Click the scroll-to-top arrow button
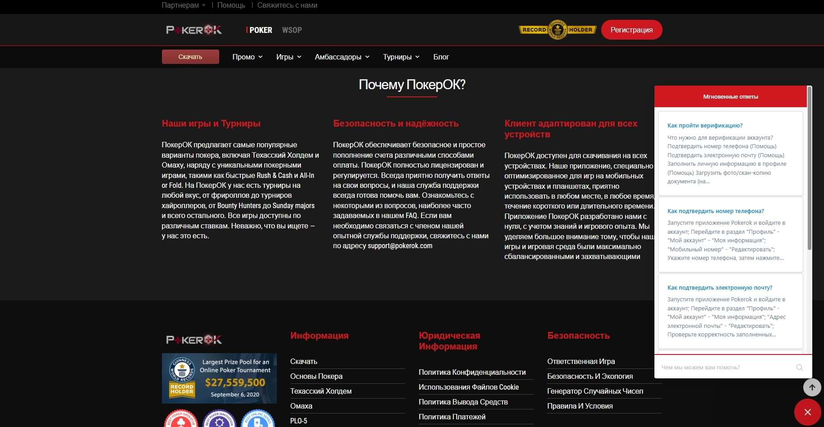 click(x=812, y=387)
